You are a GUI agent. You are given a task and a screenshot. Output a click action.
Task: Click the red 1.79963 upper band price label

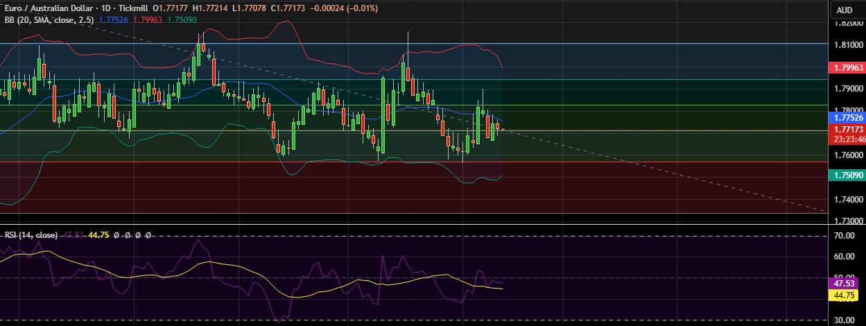pos(847,68)
